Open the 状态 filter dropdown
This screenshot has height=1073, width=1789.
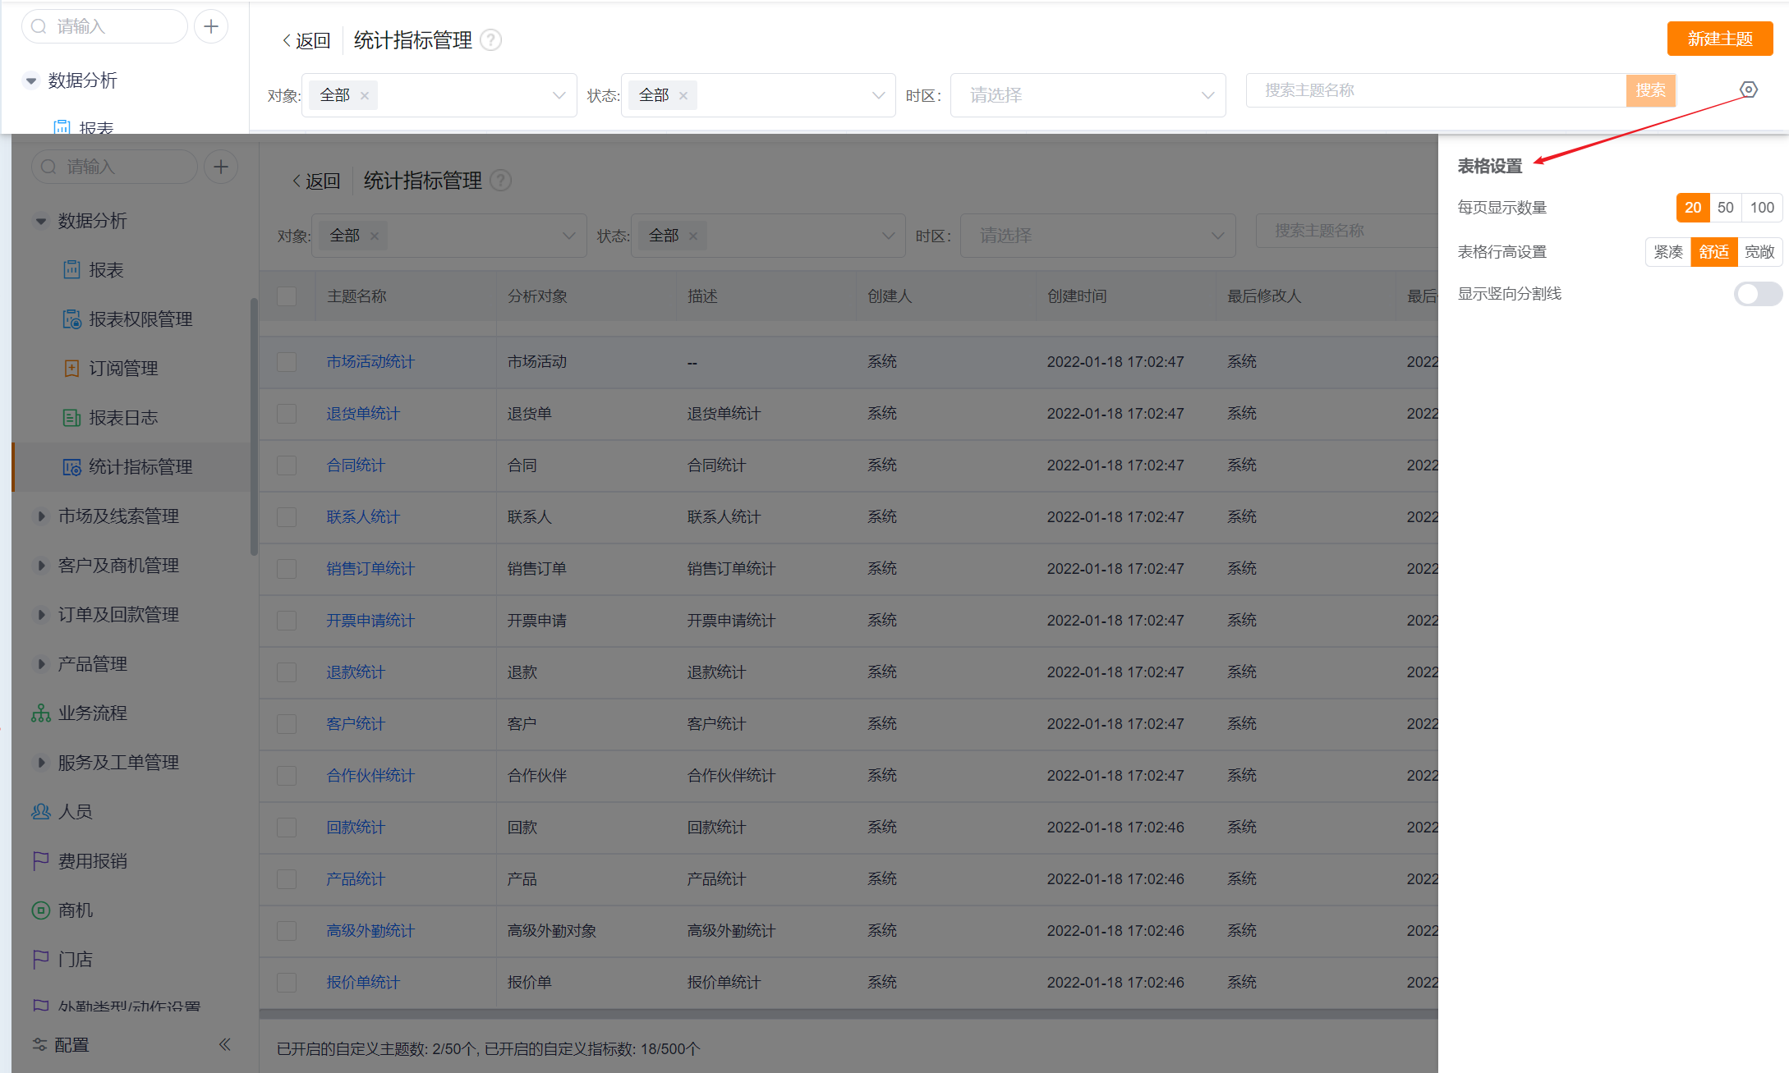coord(758,95)
